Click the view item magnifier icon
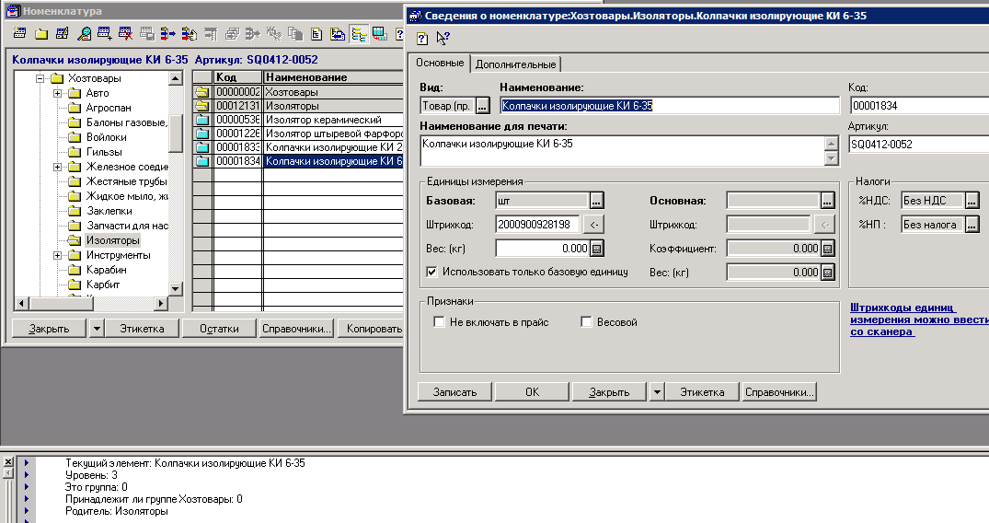989x523 pixels. click(84, 35)
